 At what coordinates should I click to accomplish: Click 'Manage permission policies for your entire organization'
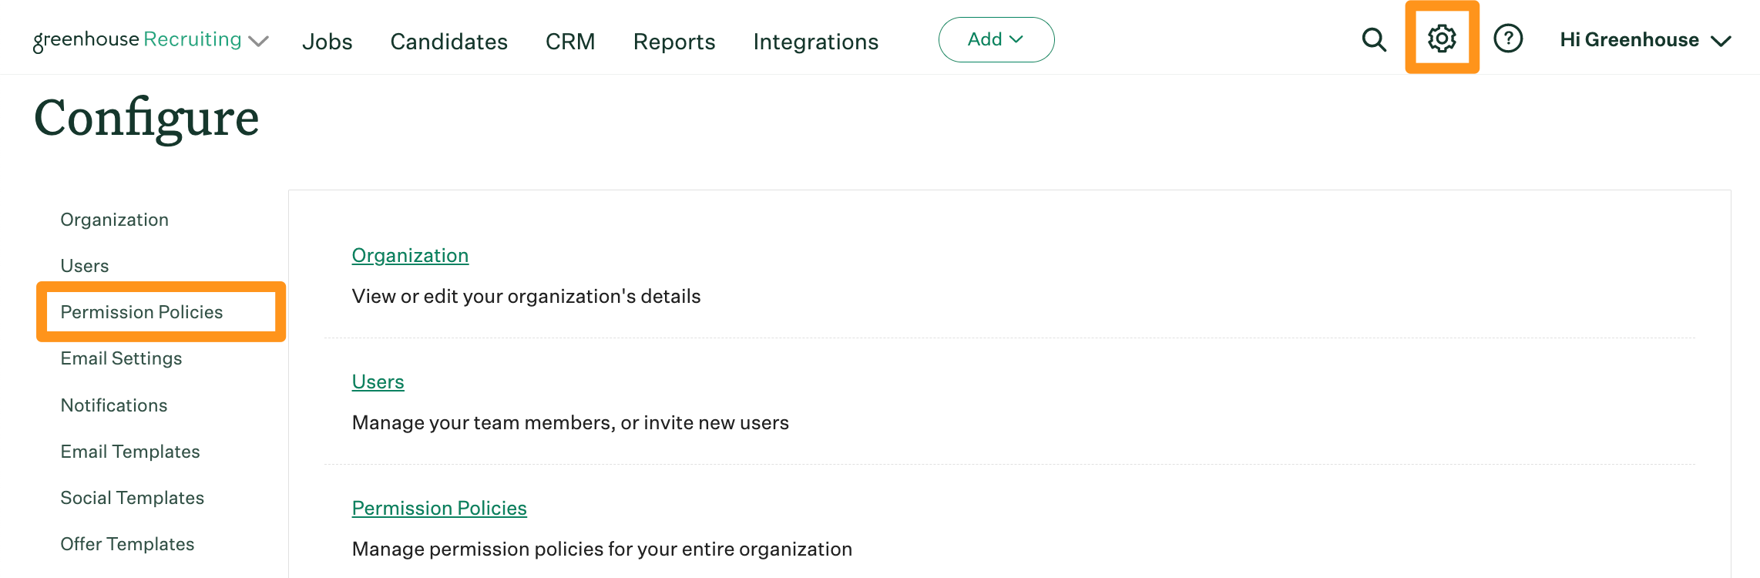coord(602,549)
